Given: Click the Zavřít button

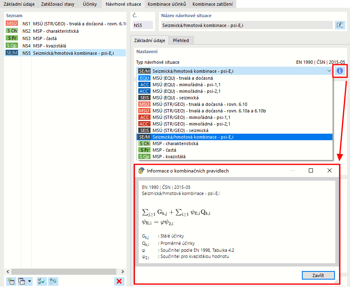Looking at the screenshot, I should pos(318,276).
